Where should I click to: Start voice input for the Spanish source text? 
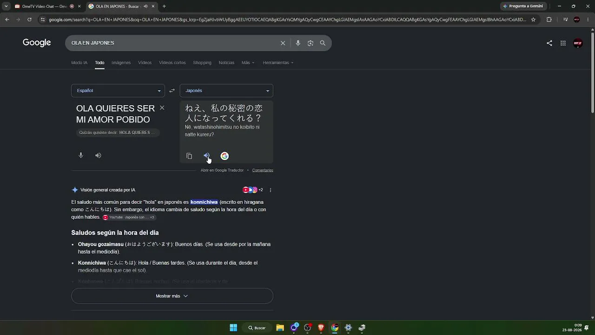pyautogui.click(x=81, y=155)
